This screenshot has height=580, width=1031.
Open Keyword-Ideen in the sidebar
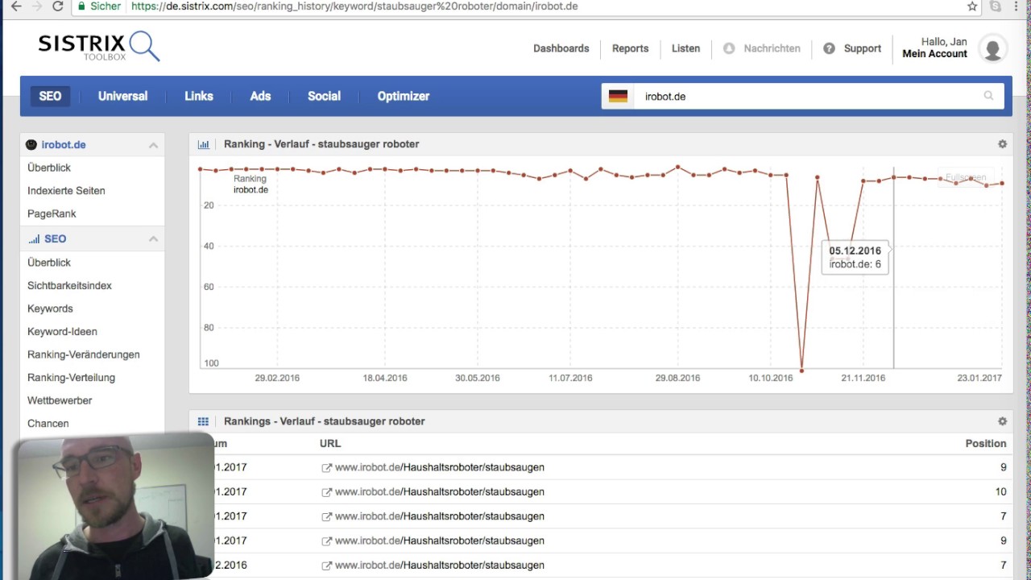pyautogui.click(x=62, y=332)
